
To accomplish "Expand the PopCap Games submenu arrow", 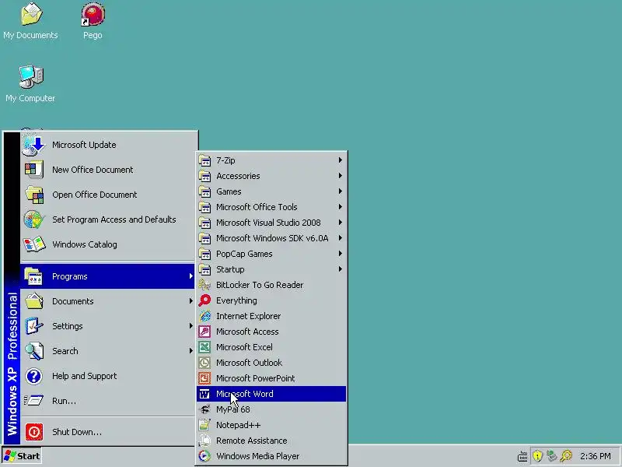I will (x=341, y=254).
